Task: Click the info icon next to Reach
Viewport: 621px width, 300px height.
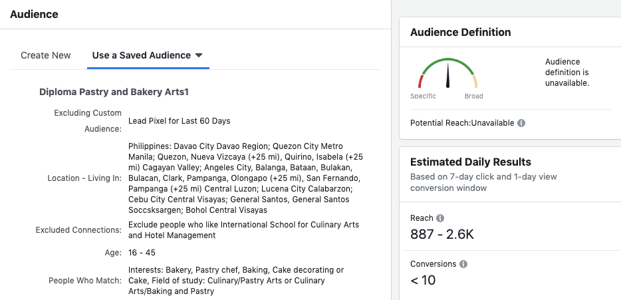Action: (440, 218)
